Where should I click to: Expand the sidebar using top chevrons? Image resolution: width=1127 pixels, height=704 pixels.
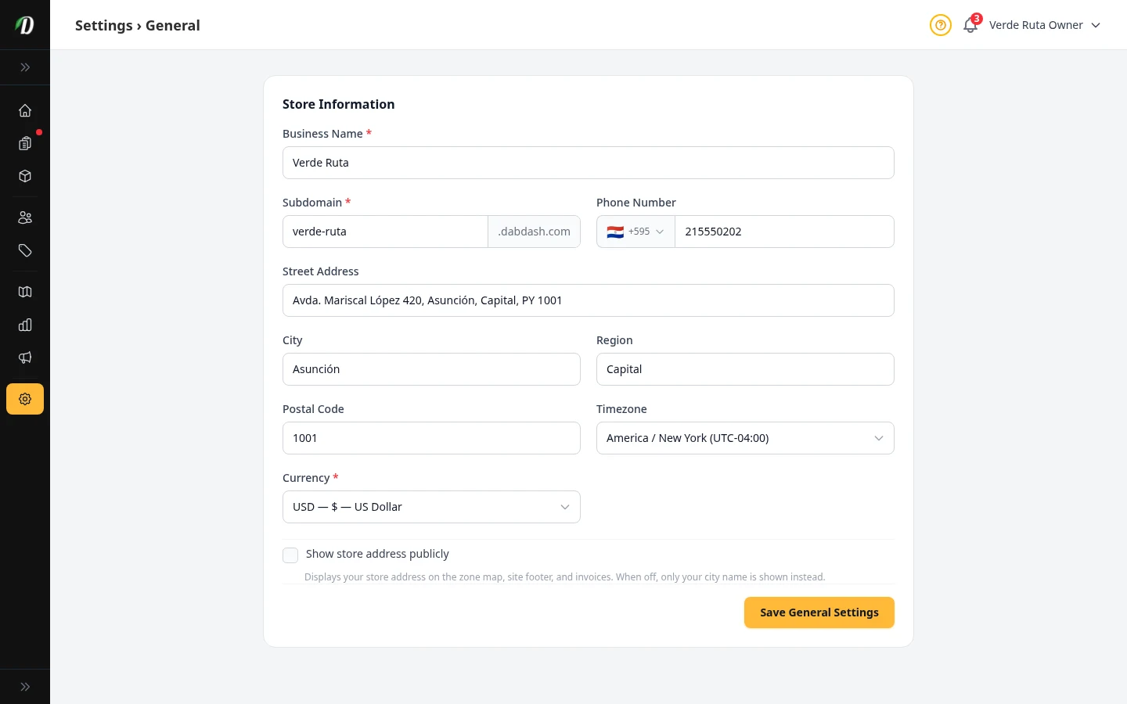25,67
